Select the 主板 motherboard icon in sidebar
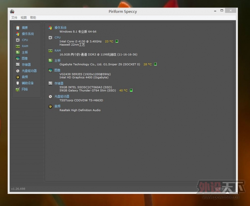The image size is (250, 206). [18, 52]
